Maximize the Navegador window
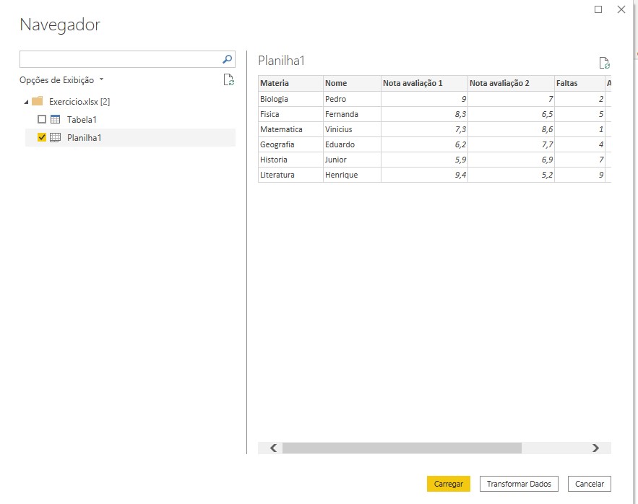Screen dimensions: 638x504 point(598,9)
